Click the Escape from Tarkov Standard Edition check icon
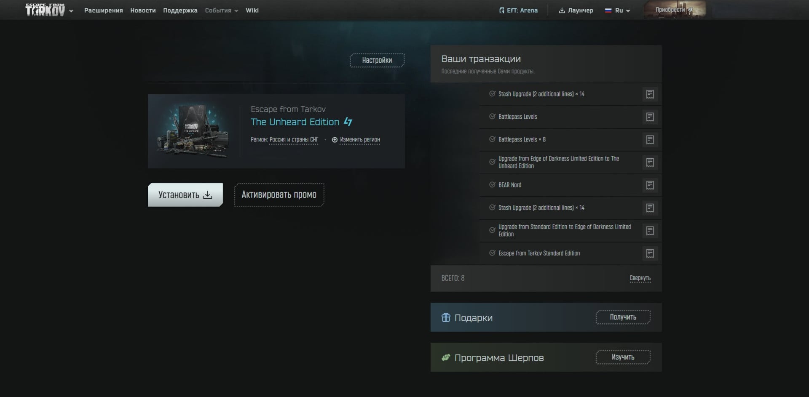 click(x=492, y=253)
